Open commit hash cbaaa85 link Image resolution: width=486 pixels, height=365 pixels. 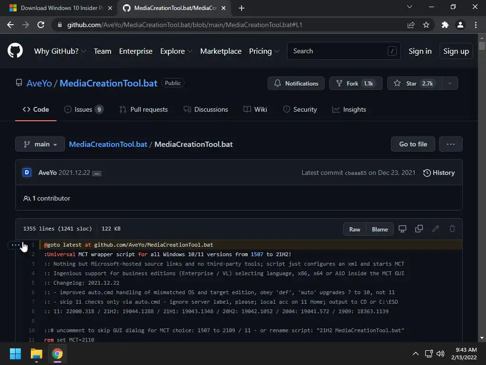coord(355,173)
